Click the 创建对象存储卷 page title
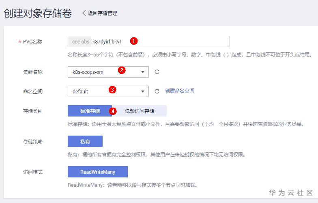This screenshot has height=203, width=318. pyautogui.click(x=38, y=13)
